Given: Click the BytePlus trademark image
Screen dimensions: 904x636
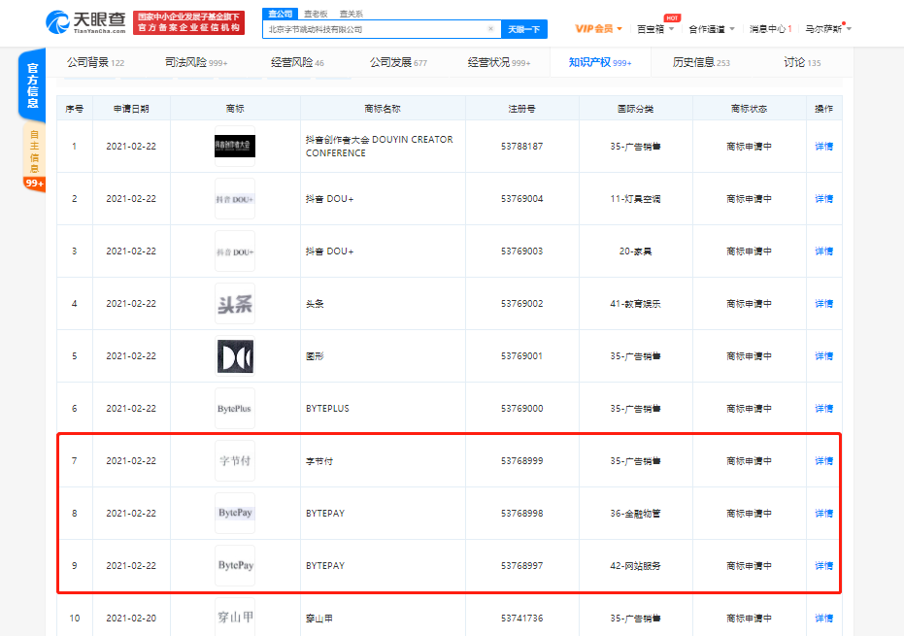Looking at the screenshot, I should click(x=235, y=409).
